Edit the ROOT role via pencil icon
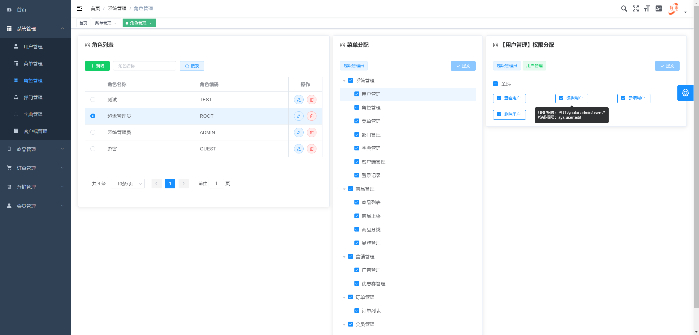 299,116
